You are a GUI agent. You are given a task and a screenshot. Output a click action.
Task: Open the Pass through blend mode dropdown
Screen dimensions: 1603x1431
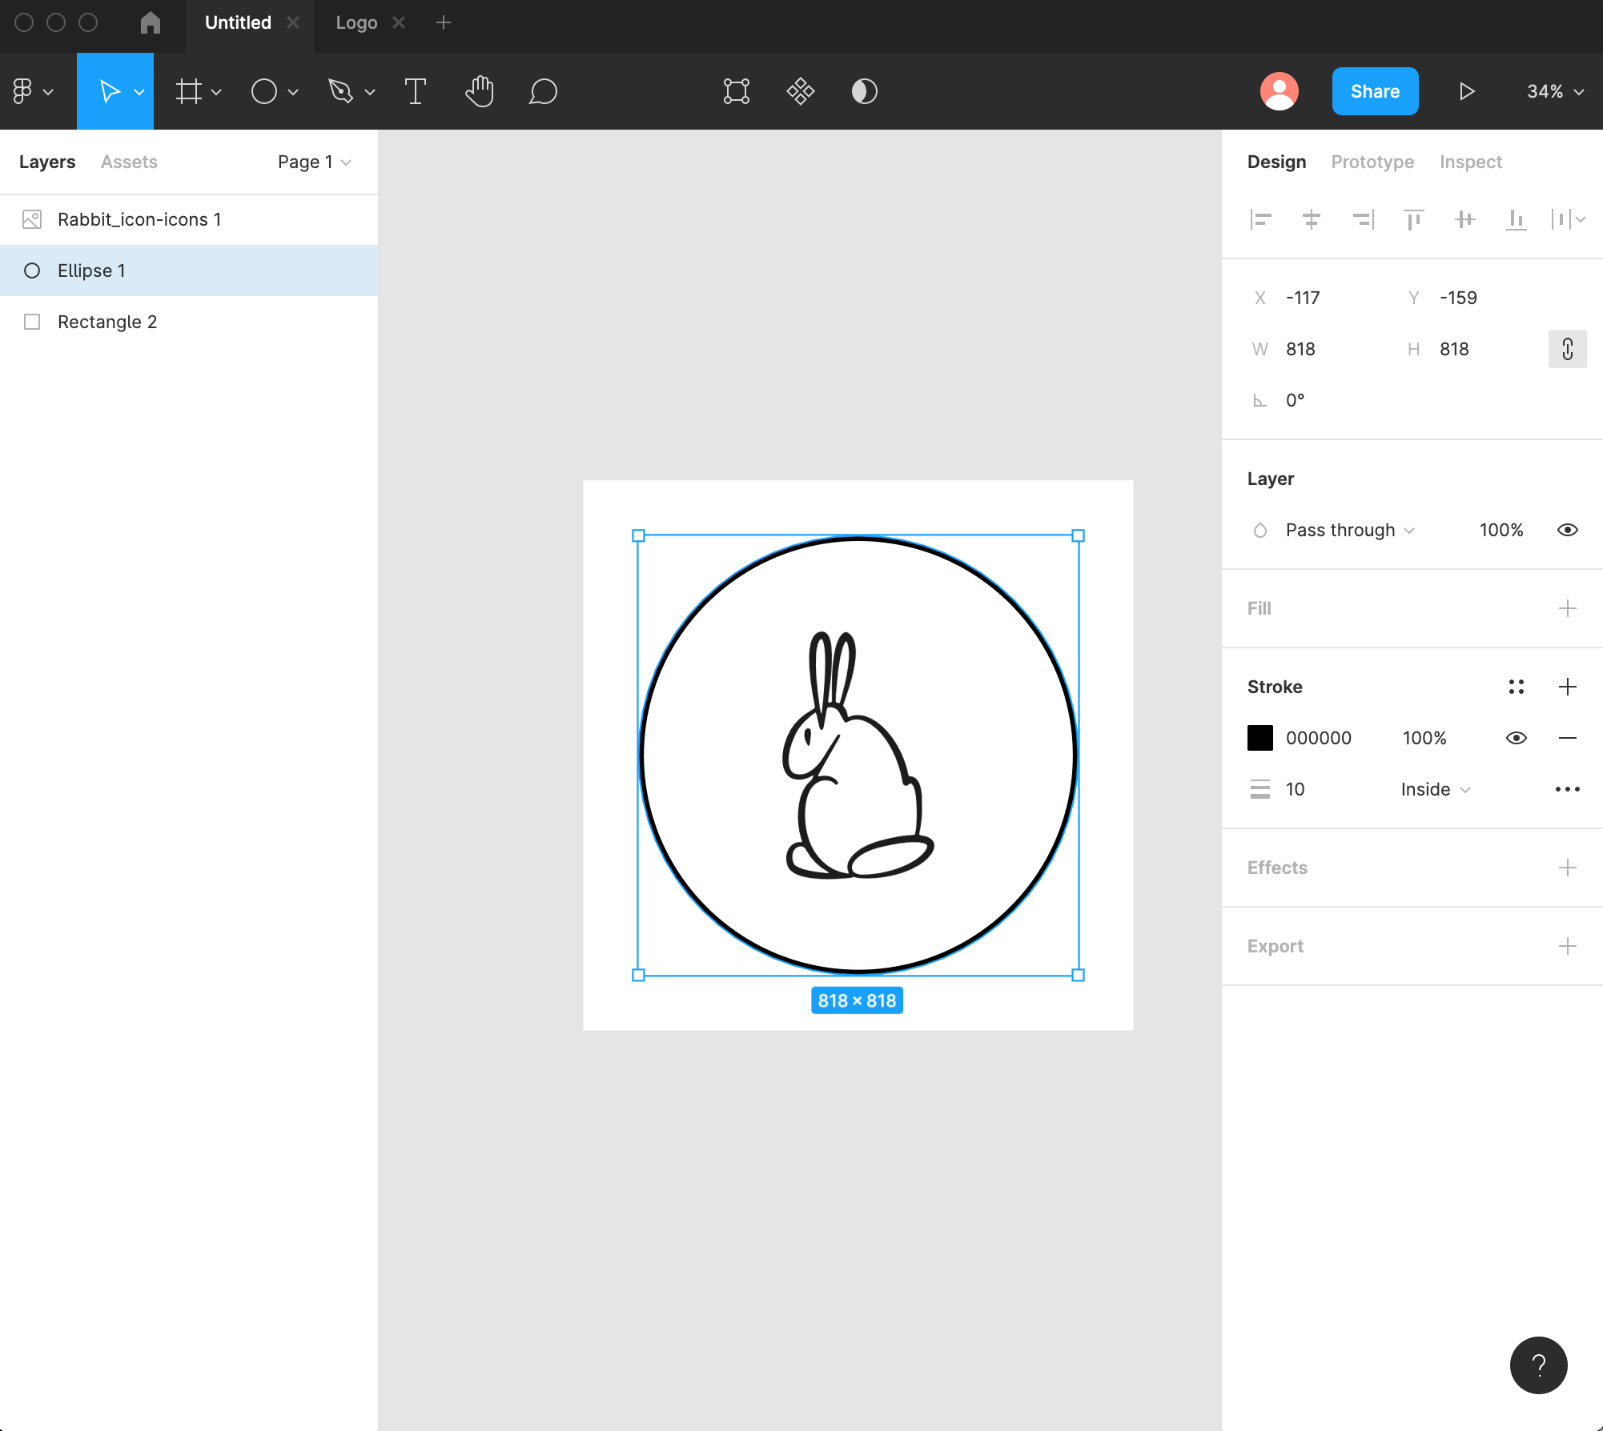click(x=1349, y=530)
